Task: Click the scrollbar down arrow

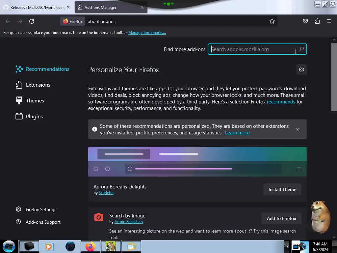Action: coord(334,237)
